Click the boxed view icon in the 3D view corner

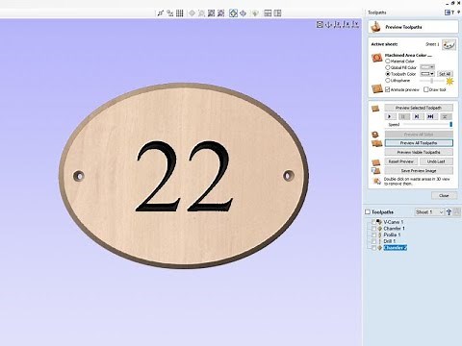coord(320,24)
